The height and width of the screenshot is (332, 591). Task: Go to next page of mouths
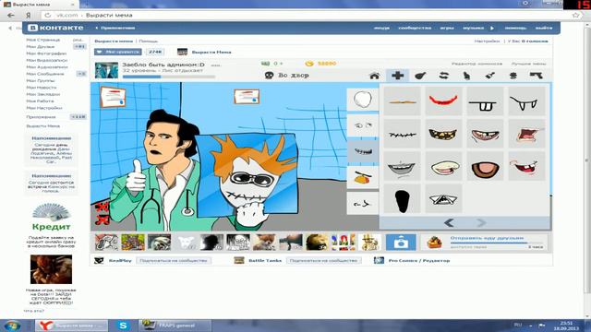coord(481,223)
